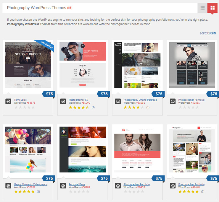Click $75 price tag on template #50881
Image resolution: width=219 pixels, height=202 pixels.
click(x=213, y=94)
